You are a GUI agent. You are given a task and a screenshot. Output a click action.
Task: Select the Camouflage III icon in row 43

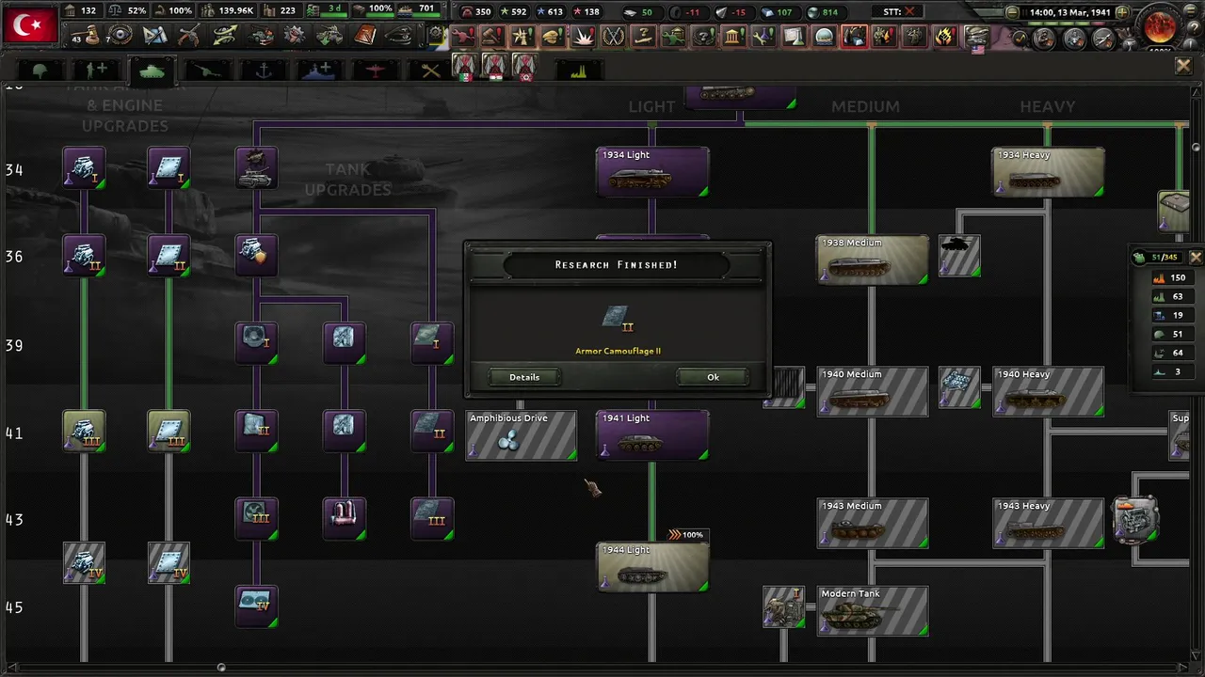(432, 519)
